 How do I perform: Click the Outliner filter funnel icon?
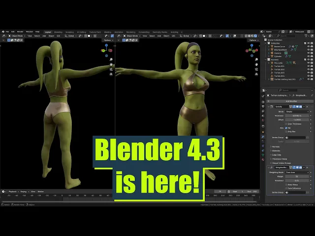coord(306,36)
